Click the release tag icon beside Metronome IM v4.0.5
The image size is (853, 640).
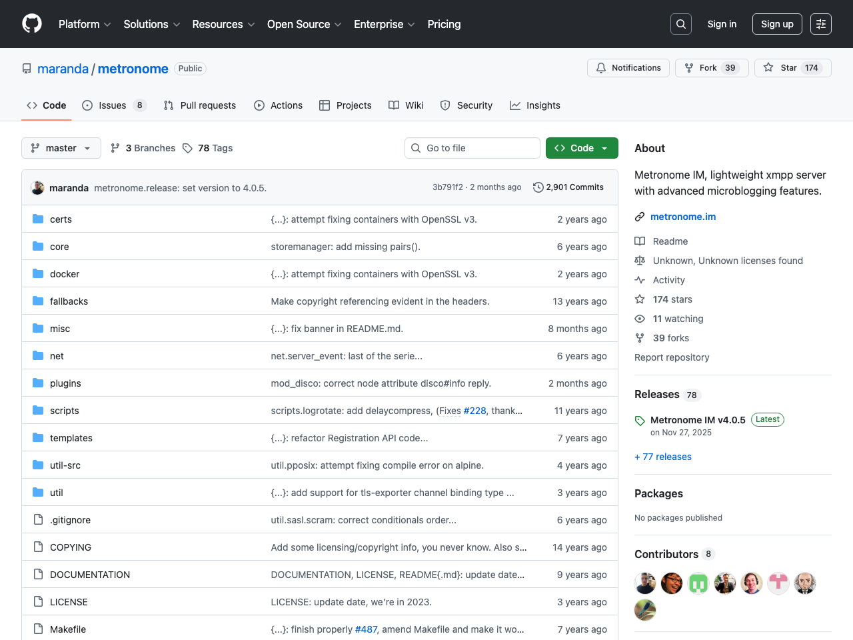click(x=640, y=421)
